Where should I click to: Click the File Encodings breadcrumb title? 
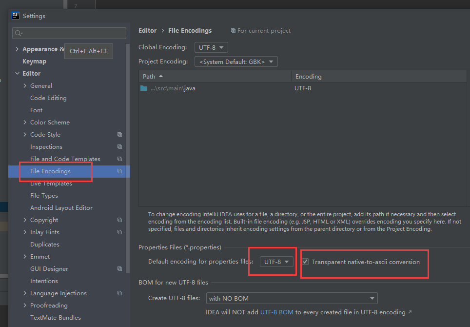tap(190, 31)
